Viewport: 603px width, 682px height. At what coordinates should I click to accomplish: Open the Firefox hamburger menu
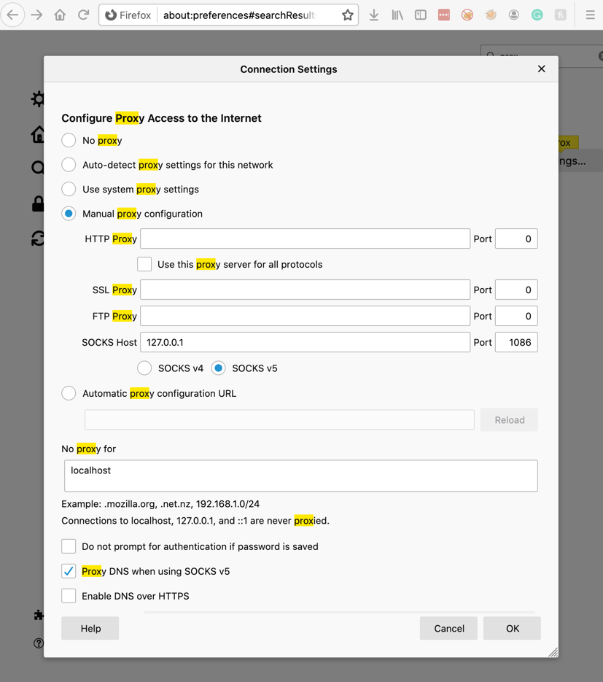590,15
